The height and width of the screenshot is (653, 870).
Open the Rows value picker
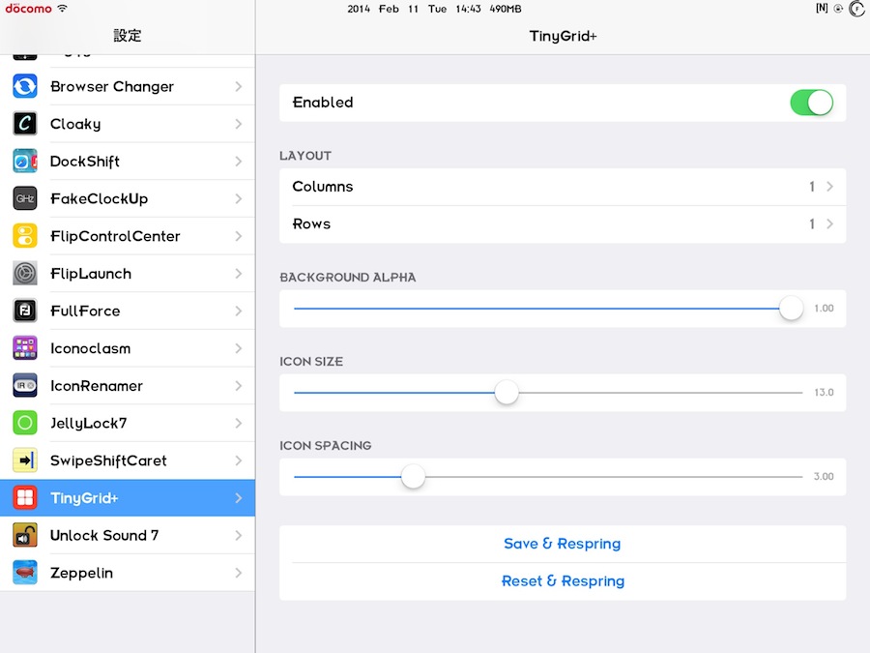[563, 224]
